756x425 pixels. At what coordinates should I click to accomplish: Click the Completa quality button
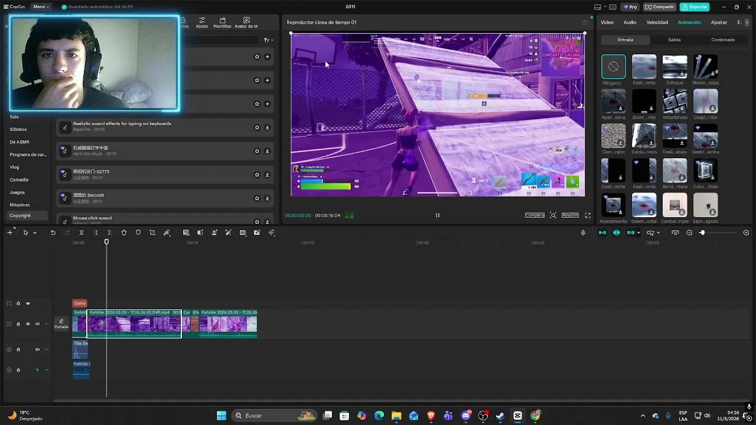[535, 215]
